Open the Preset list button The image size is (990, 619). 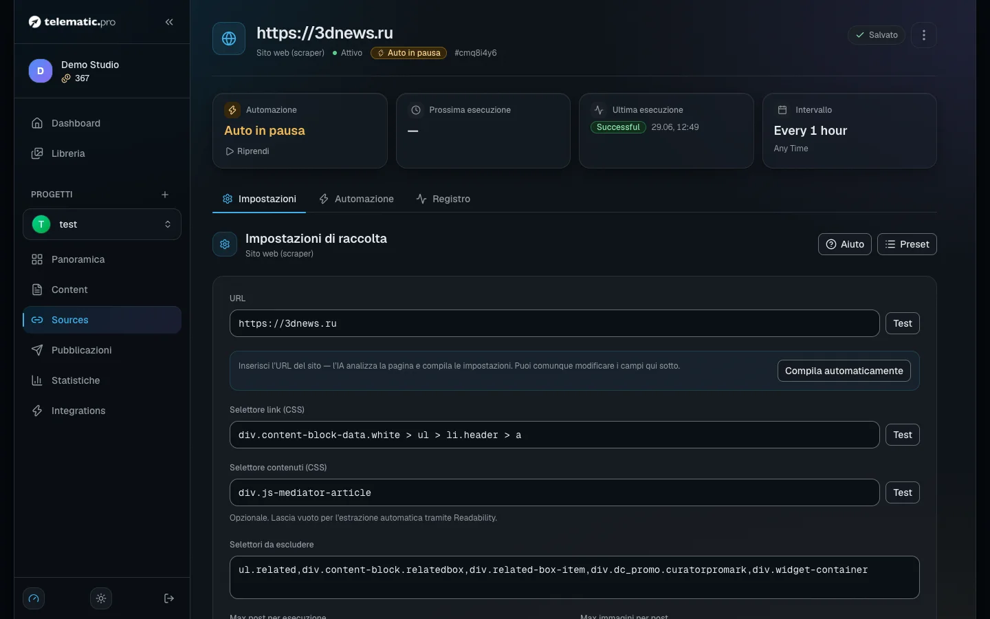(x=907, y=244)
